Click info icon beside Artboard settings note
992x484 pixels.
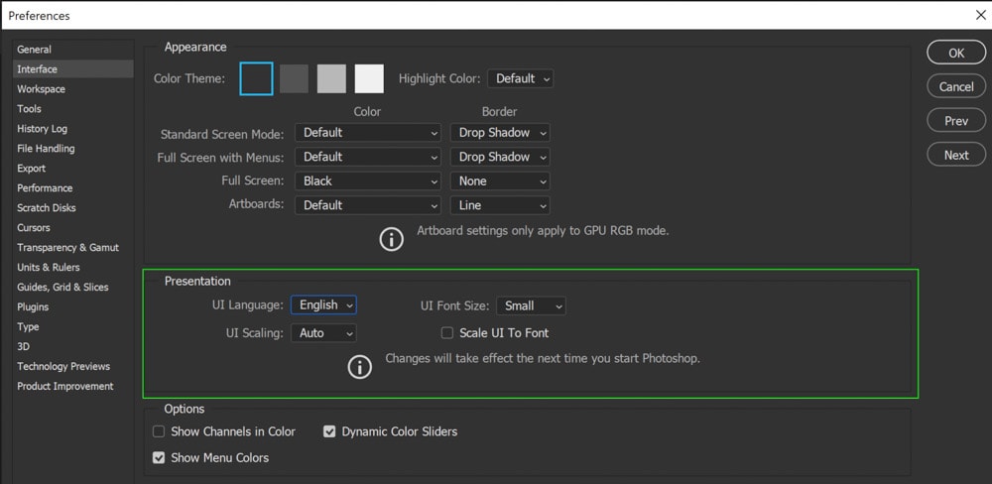click(x=392, y=239)
